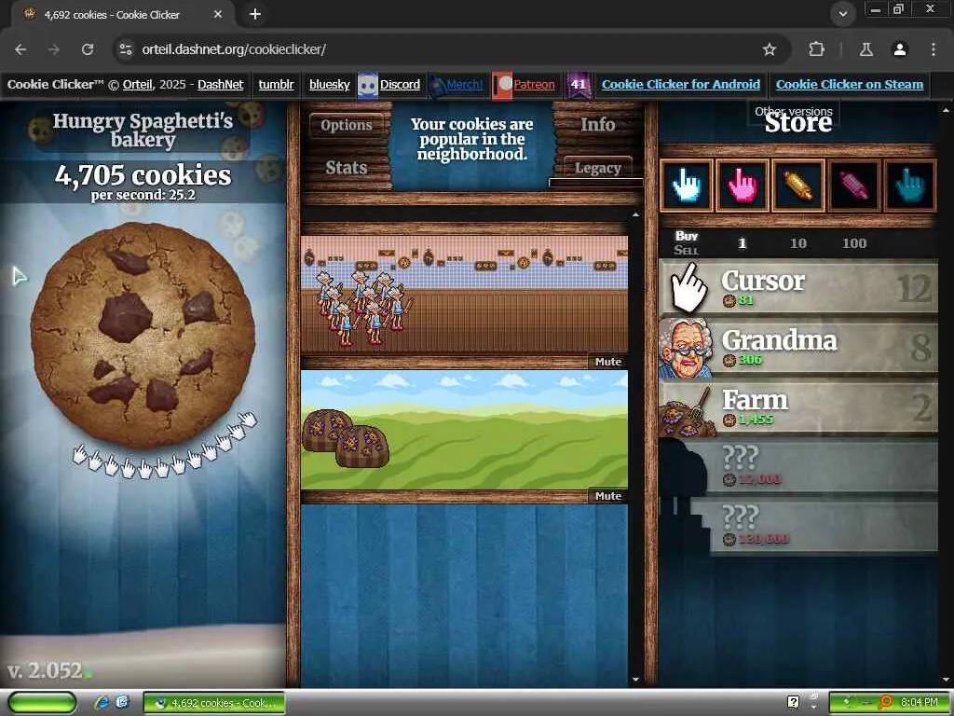Set purchase amount to 100
954x716 pixels.
click(x=853, y=243)
